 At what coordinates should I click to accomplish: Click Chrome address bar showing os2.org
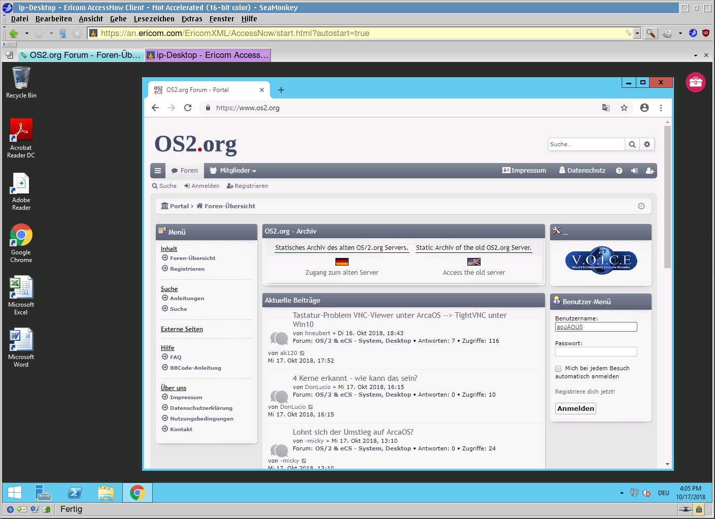401,108
